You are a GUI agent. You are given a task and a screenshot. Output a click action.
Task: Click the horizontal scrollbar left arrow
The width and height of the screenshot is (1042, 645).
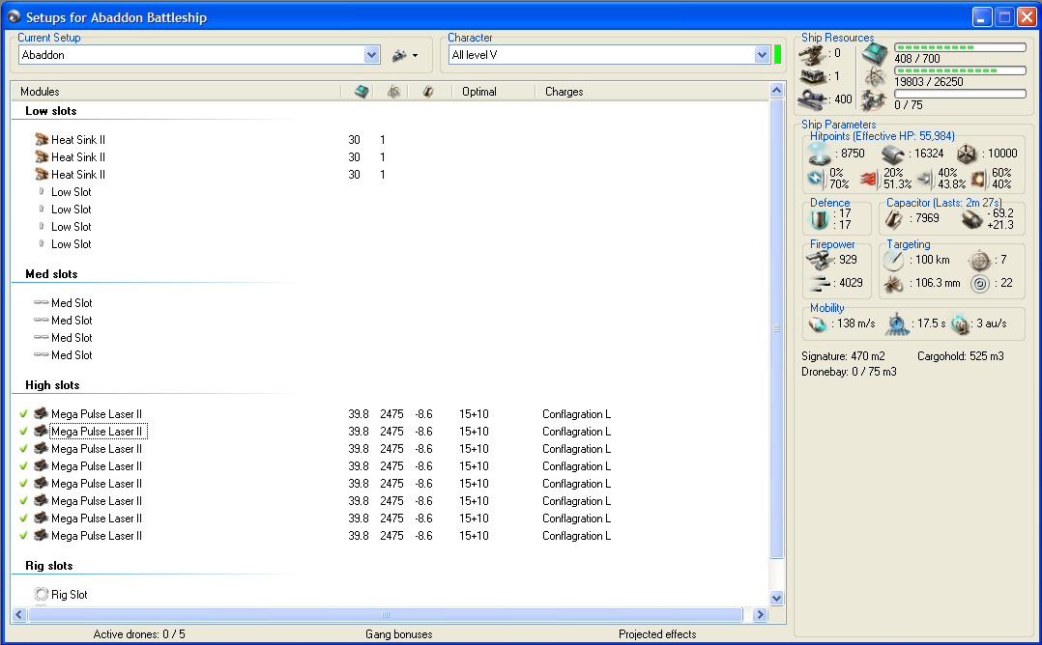coord(19,615)
